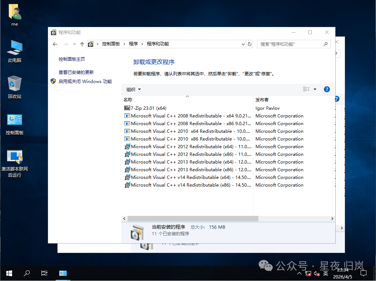Launch the 控制面板 desktop shortcut
The width and height of the screenshot is (376, 281).
[14, 120]
